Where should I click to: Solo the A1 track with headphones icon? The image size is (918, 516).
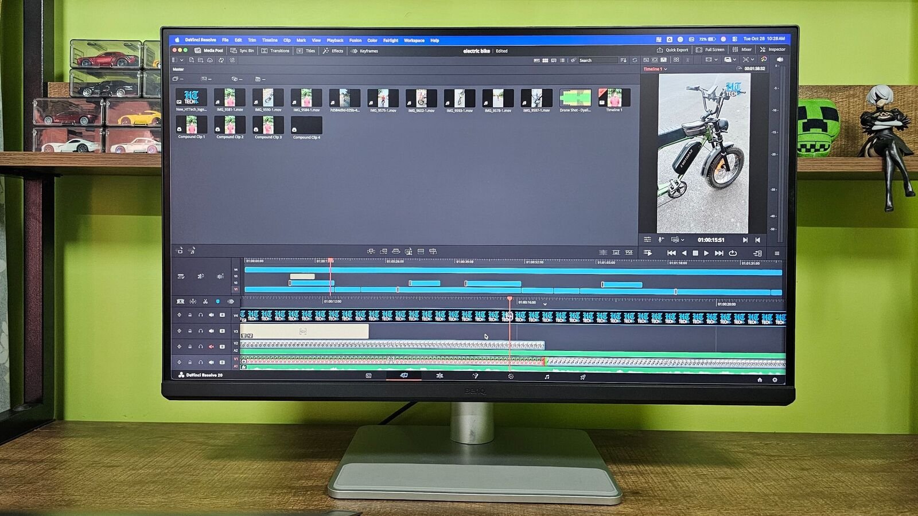click(x=201, y=362)
